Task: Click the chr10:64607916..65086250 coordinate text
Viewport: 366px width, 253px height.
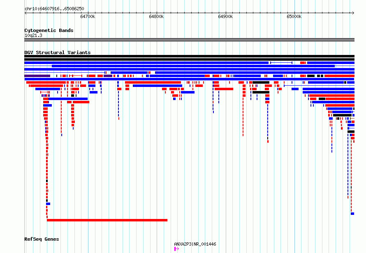Action: (x=54, y=9)
